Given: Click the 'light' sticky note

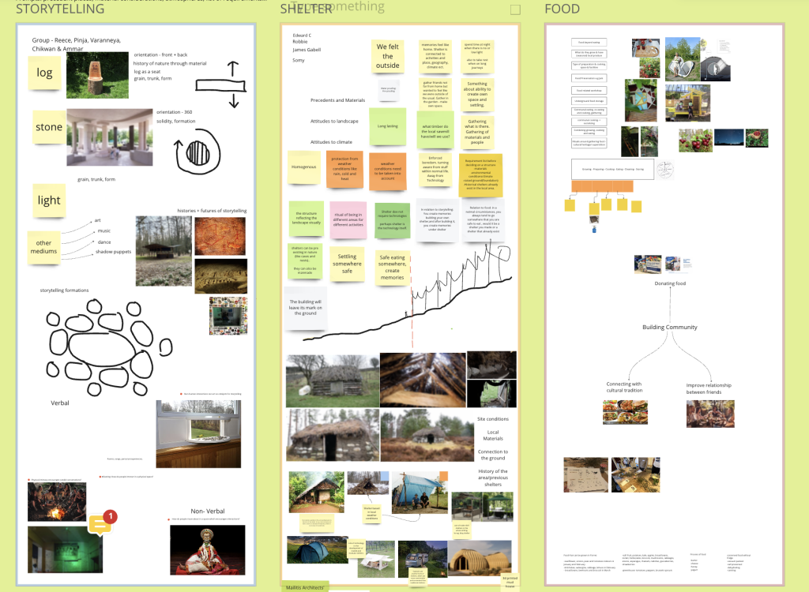Looking at the screenshot, I should (x=48, y=200).
